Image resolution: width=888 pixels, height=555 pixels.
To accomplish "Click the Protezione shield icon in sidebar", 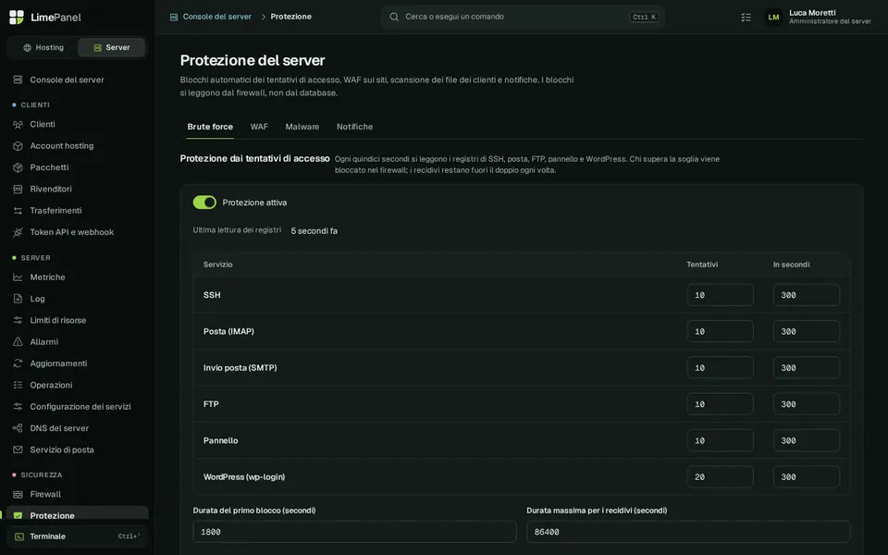I will (x=18, y=515).
